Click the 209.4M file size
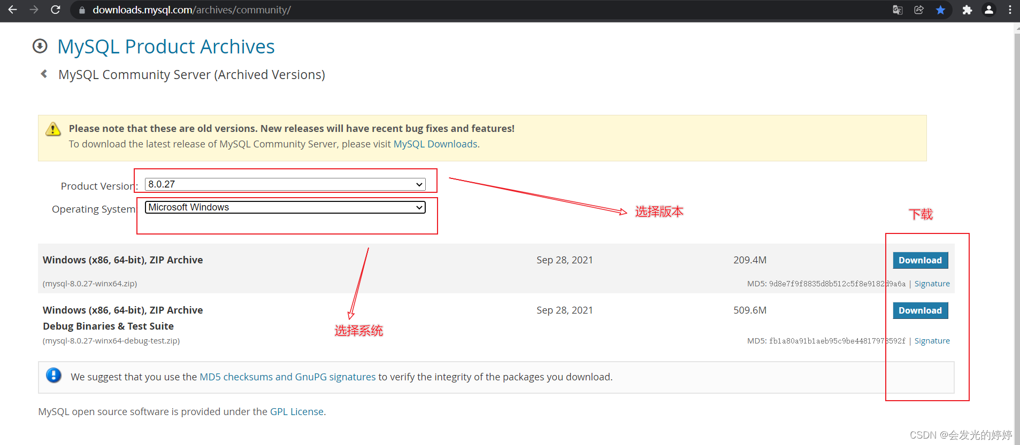 pos(750,260)
